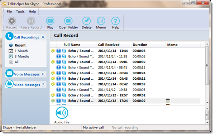Click the details pane scroll-down arrow
Screen dimensions: 215x136
tap(207, 122)
